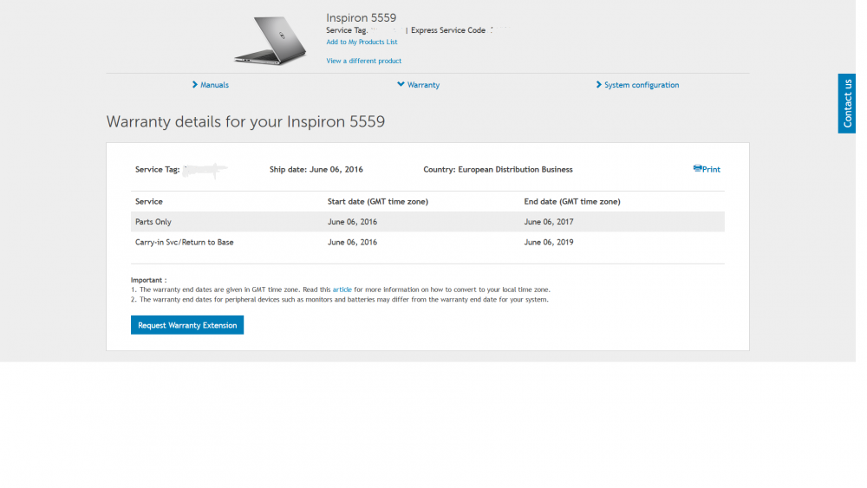The height and width of the screenshot is (488, 867).
Task: Click Request Warranty Extension button
Action: point(187,325)
